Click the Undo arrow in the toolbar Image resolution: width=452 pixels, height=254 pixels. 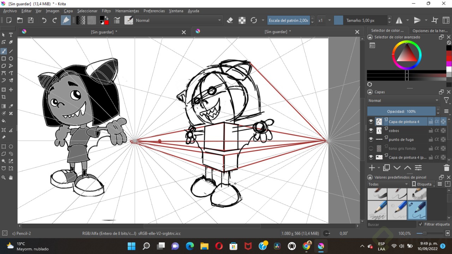click(x=44, y=20)
